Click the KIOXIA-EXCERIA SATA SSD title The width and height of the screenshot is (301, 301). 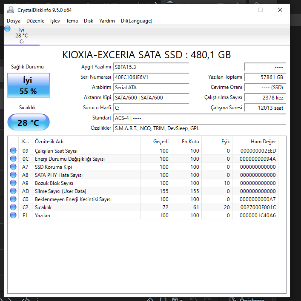coord(146,55)
